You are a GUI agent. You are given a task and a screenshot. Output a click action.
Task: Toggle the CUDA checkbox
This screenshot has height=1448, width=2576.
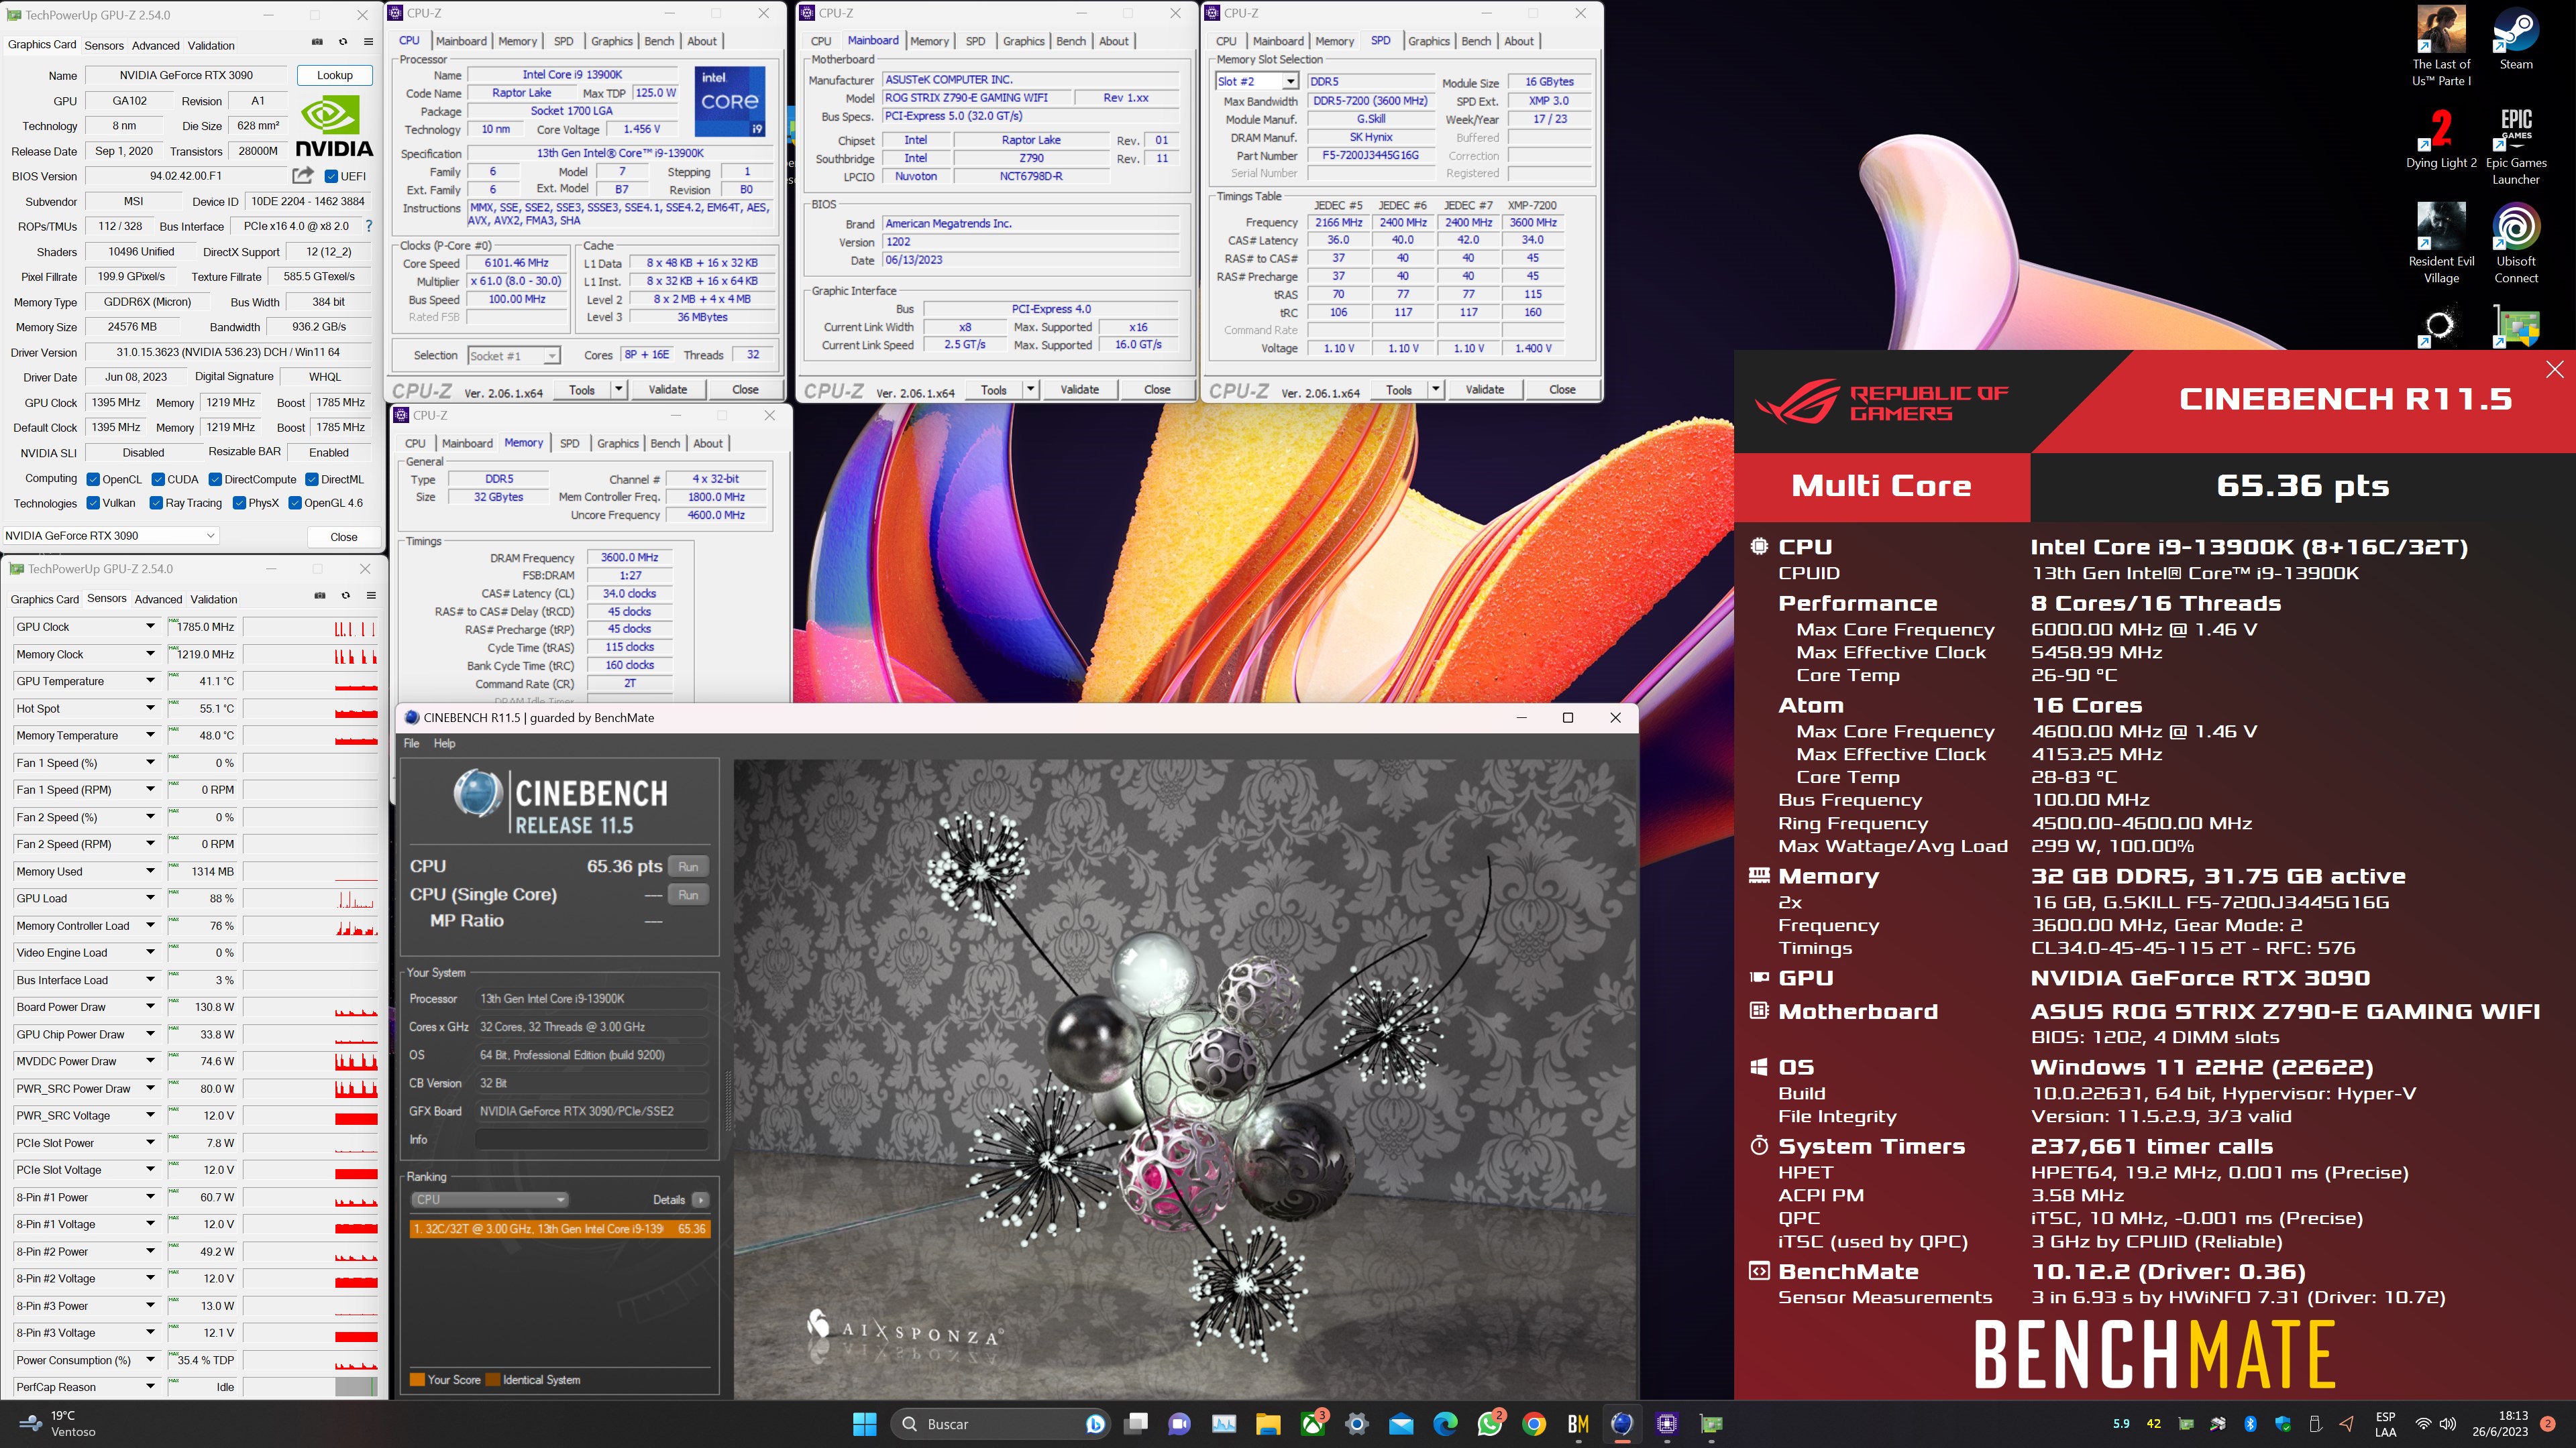[x=158, y=480]
